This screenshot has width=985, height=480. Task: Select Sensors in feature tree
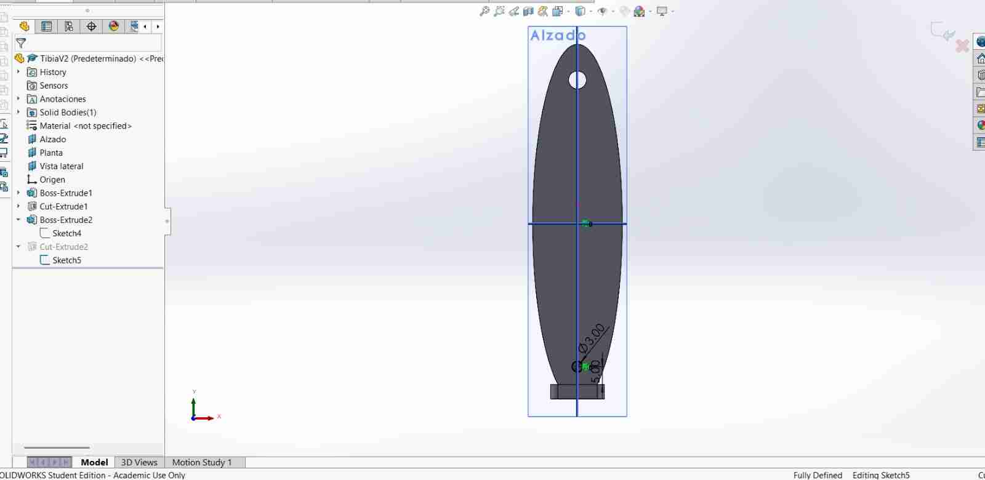[x=47, y=86]
